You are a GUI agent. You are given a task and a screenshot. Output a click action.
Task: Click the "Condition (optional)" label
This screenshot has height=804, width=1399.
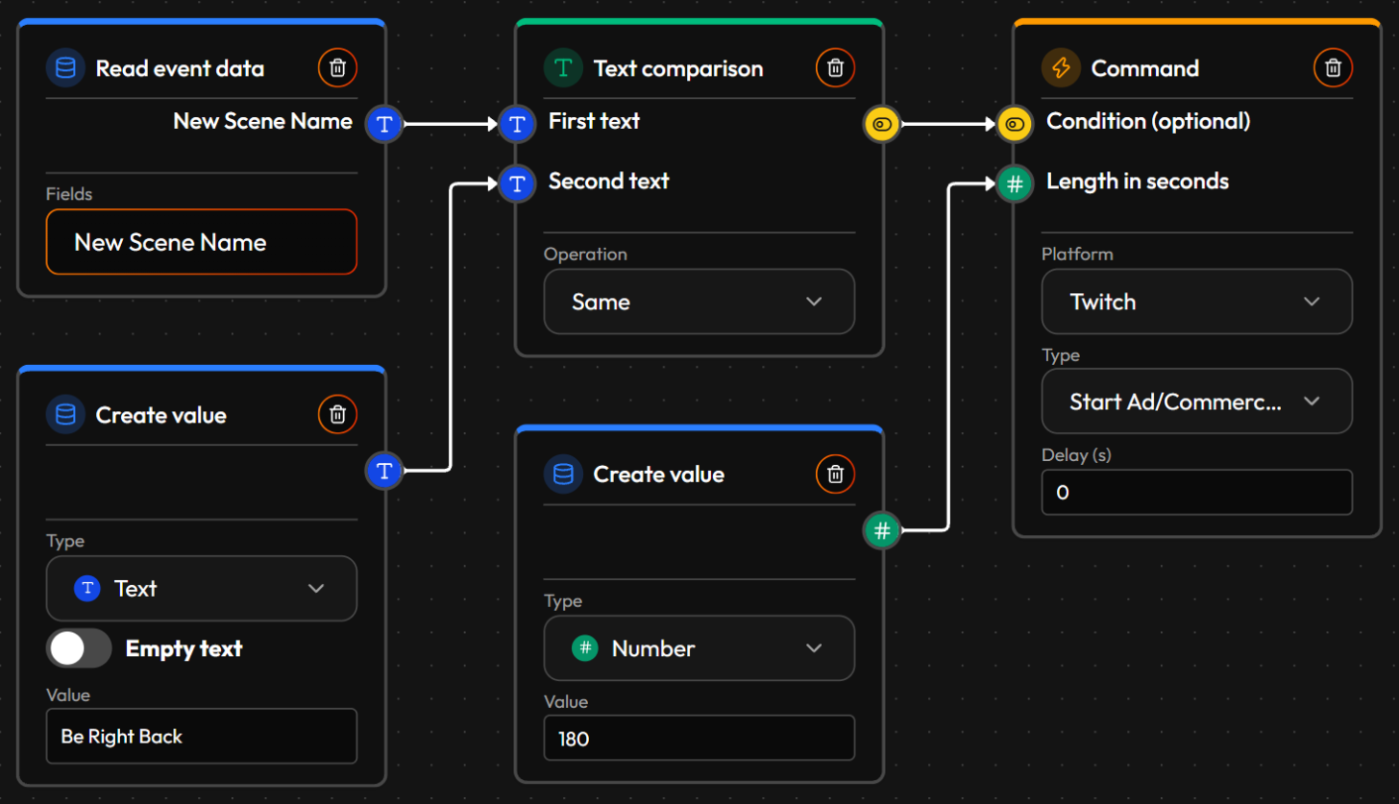[1148, 122]
